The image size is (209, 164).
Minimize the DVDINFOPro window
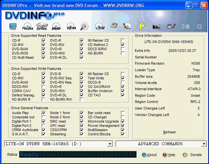[x=189, y=5]
